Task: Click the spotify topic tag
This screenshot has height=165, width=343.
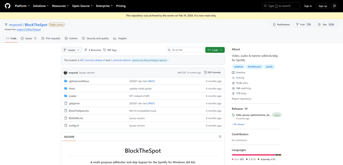Action: (x=269, y=67)
